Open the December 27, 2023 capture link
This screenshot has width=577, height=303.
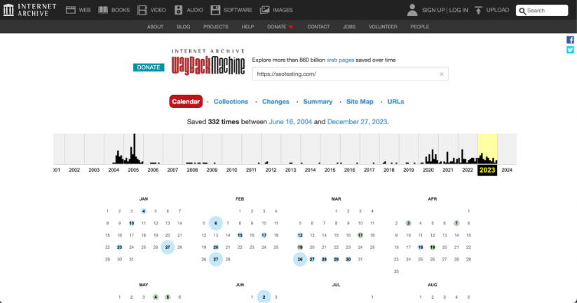(357, 121)
